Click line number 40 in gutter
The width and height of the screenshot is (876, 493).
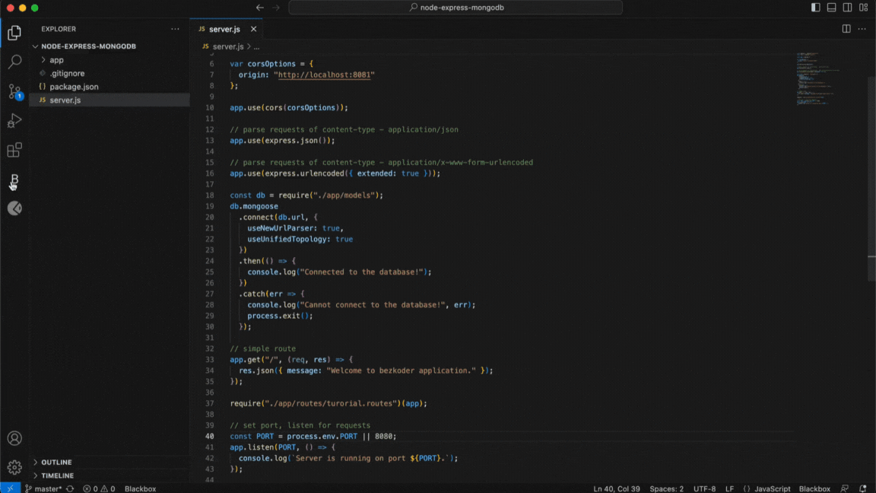point(210,437)
